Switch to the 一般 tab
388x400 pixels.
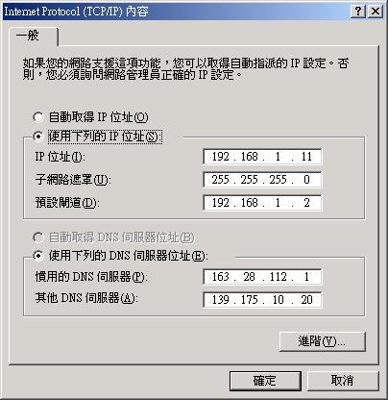pyautogui.click(x=28, y=36)
